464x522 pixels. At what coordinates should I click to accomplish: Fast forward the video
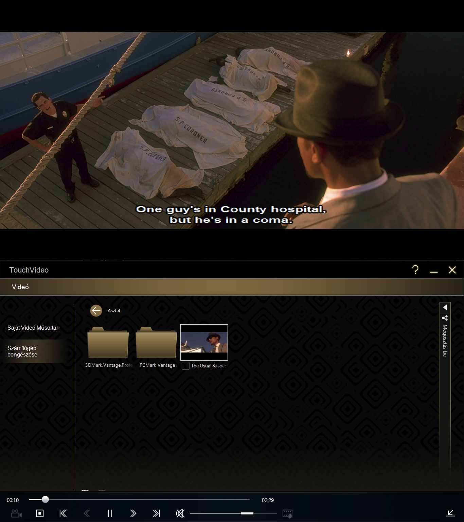coord(133,513)
